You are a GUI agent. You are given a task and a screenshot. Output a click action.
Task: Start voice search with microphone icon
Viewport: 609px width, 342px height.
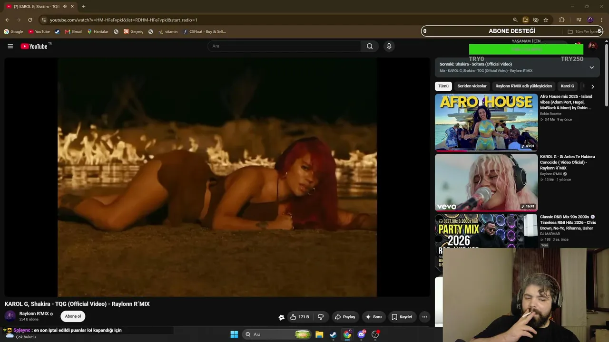(389, 46)
